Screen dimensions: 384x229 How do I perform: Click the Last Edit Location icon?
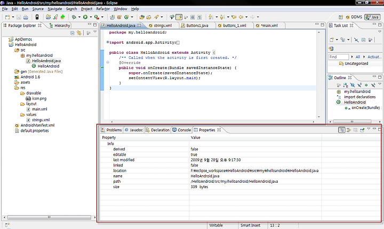234,17
